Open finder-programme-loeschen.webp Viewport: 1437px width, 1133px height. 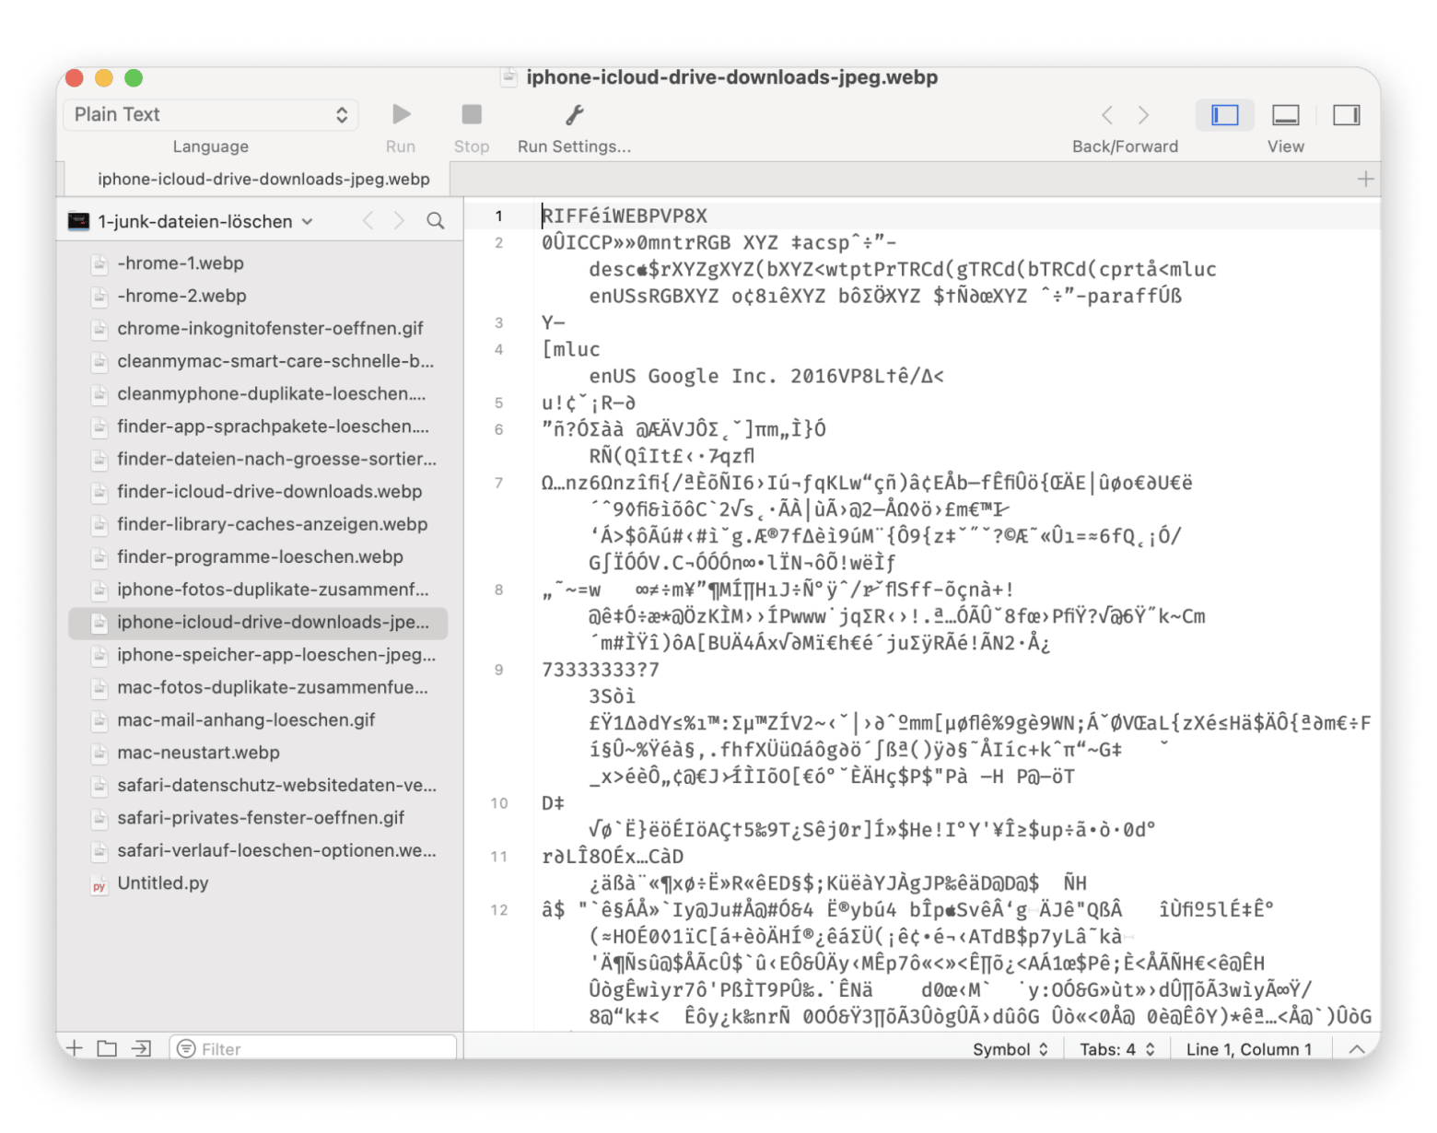260,556
